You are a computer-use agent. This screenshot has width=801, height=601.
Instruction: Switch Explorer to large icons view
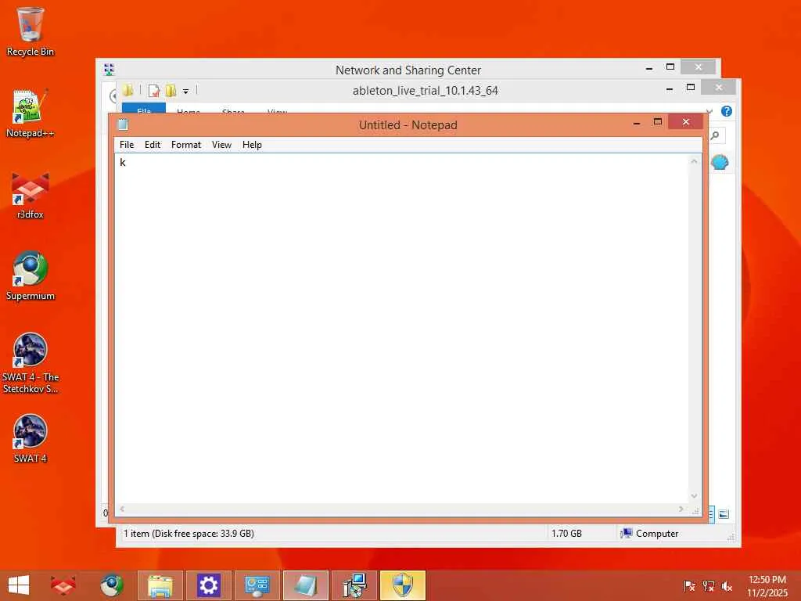pyautogui.click(x=724, y=514)
